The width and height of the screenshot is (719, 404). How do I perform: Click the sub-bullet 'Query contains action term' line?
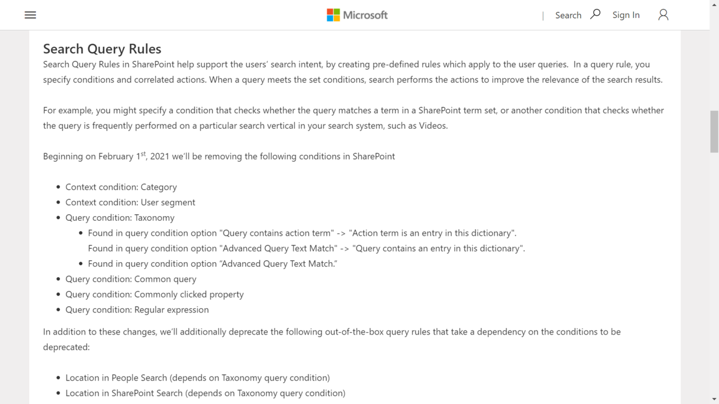[x=302, y=233]
